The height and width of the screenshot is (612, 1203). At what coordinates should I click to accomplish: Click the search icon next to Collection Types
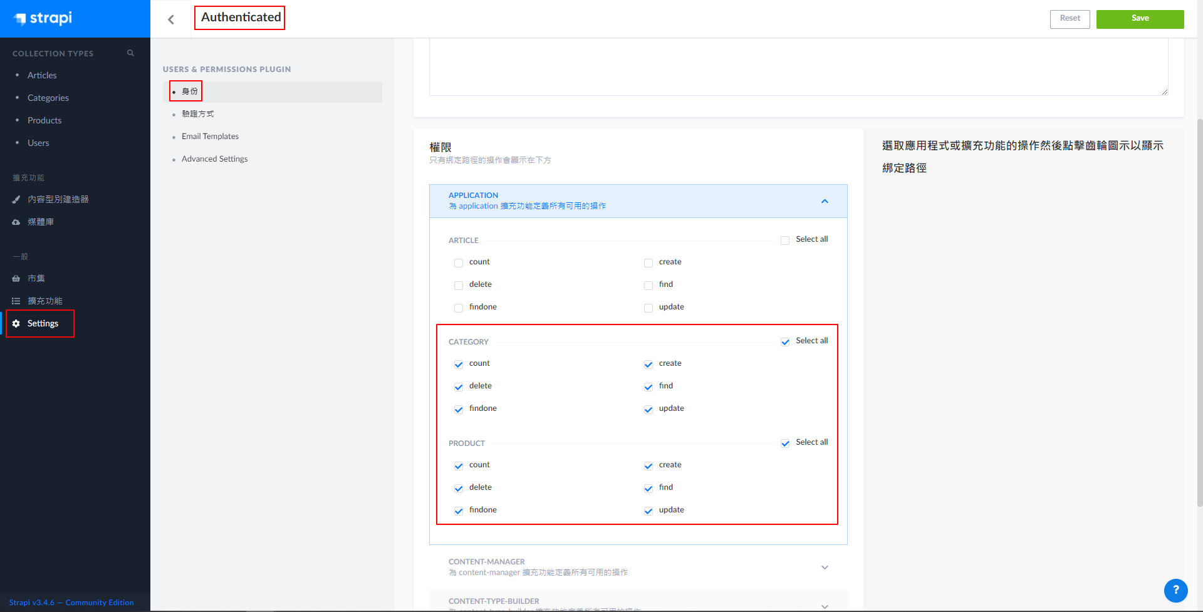(130, 53)
